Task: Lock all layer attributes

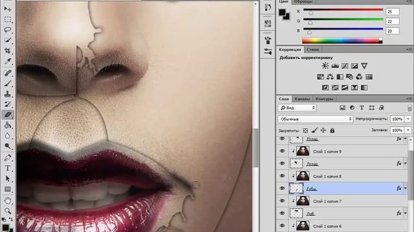Action: tap(332, 130)
